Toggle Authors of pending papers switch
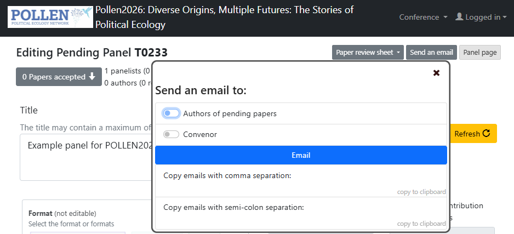The width and height of the screenshot is (514, 234). point(172,113)
